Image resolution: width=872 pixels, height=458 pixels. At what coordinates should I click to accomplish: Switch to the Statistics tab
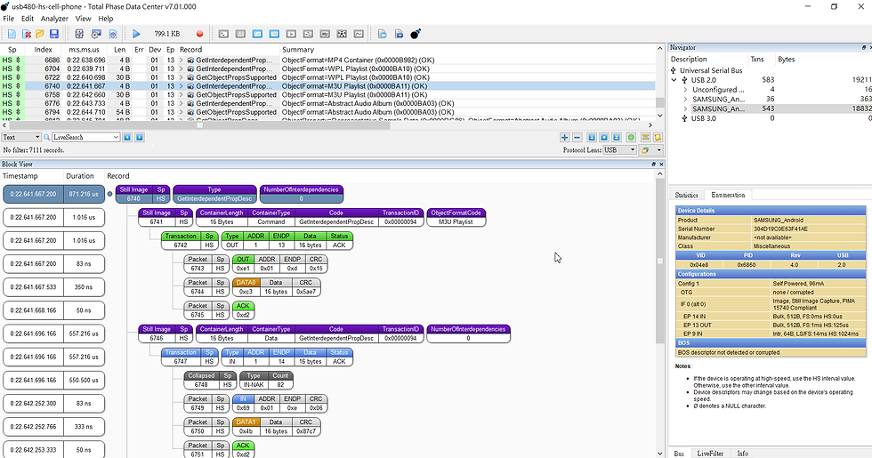(686, 195)
